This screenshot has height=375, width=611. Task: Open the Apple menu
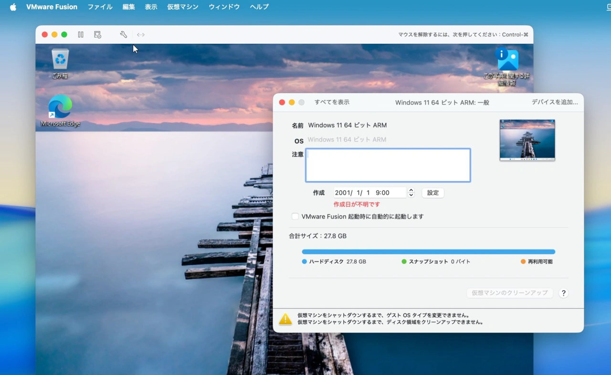[x=13, y=7]
